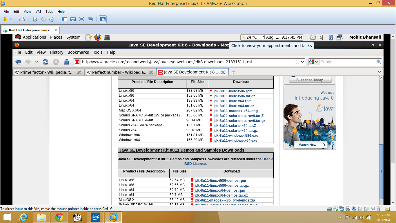Open Internet Explorer from Windows taskbar
The width and height of the screenshot is (396, 223).
23,217
